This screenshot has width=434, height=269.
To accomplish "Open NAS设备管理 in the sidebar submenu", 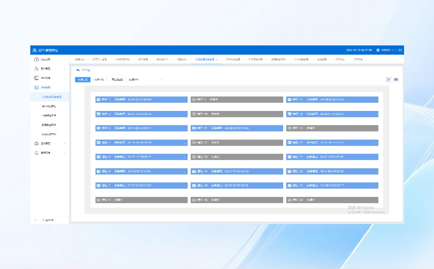I will (x=49, y=134).
